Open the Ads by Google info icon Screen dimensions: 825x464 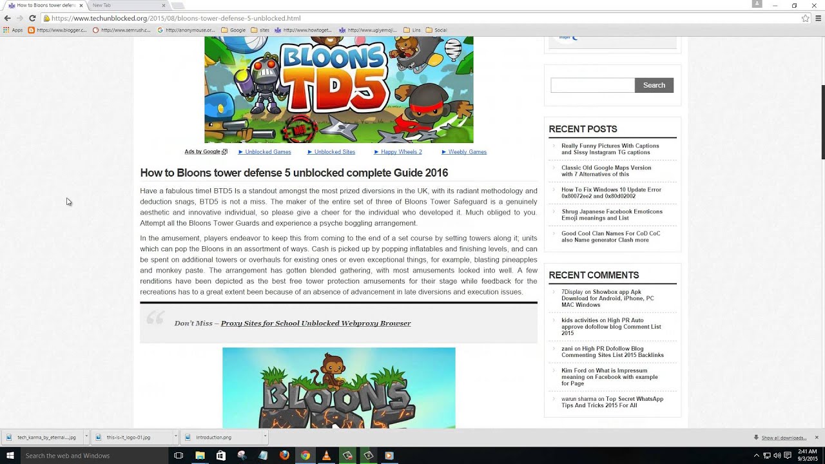(x=224, y=152)
